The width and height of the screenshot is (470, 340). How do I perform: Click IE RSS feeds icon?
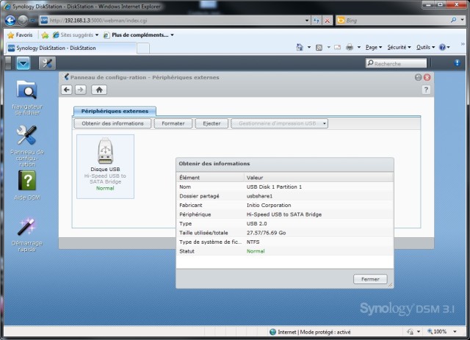tap(319, 48)
